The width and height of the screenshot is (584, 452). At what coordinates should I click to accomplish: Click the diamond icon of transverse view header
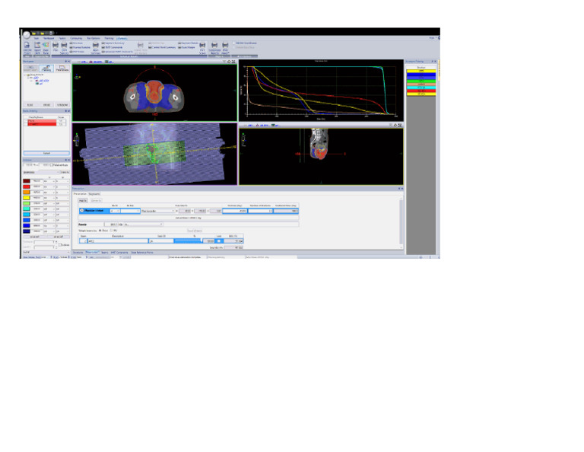click(229, 62)
